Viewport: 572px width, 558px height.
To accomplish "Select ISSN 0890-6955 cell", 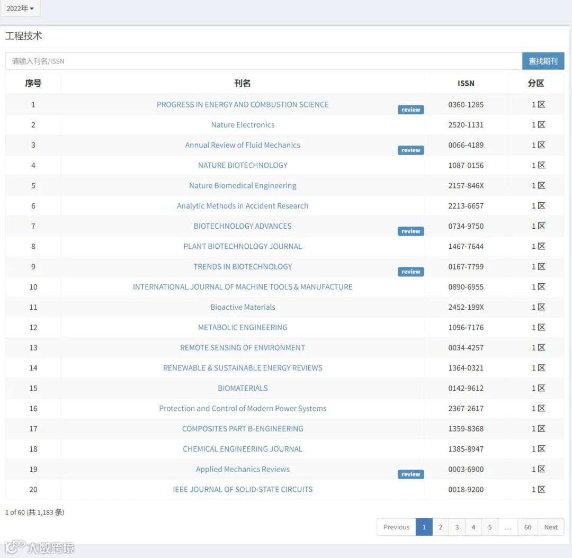I will click(x=466, y=287).
